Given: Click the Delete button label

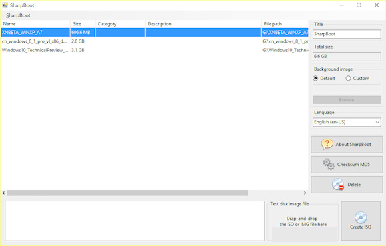Looking at the screenshot, I should 354,185.
